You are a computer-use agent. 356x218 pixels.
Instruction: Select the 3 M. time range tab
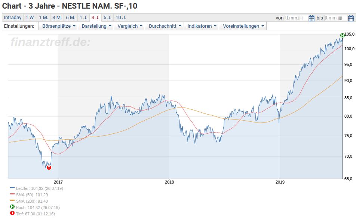(x=57, y=18)
